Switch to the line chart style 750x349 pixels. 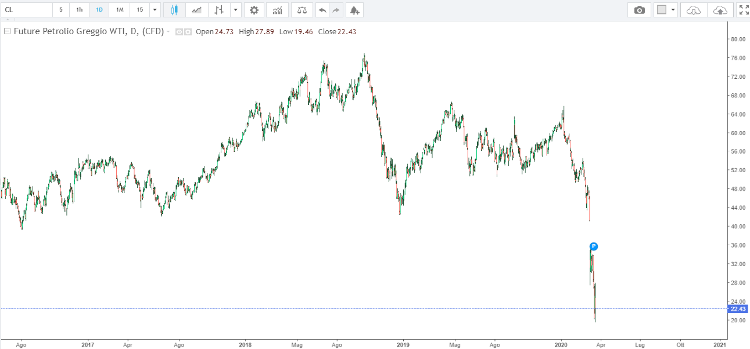click(197, 10)
